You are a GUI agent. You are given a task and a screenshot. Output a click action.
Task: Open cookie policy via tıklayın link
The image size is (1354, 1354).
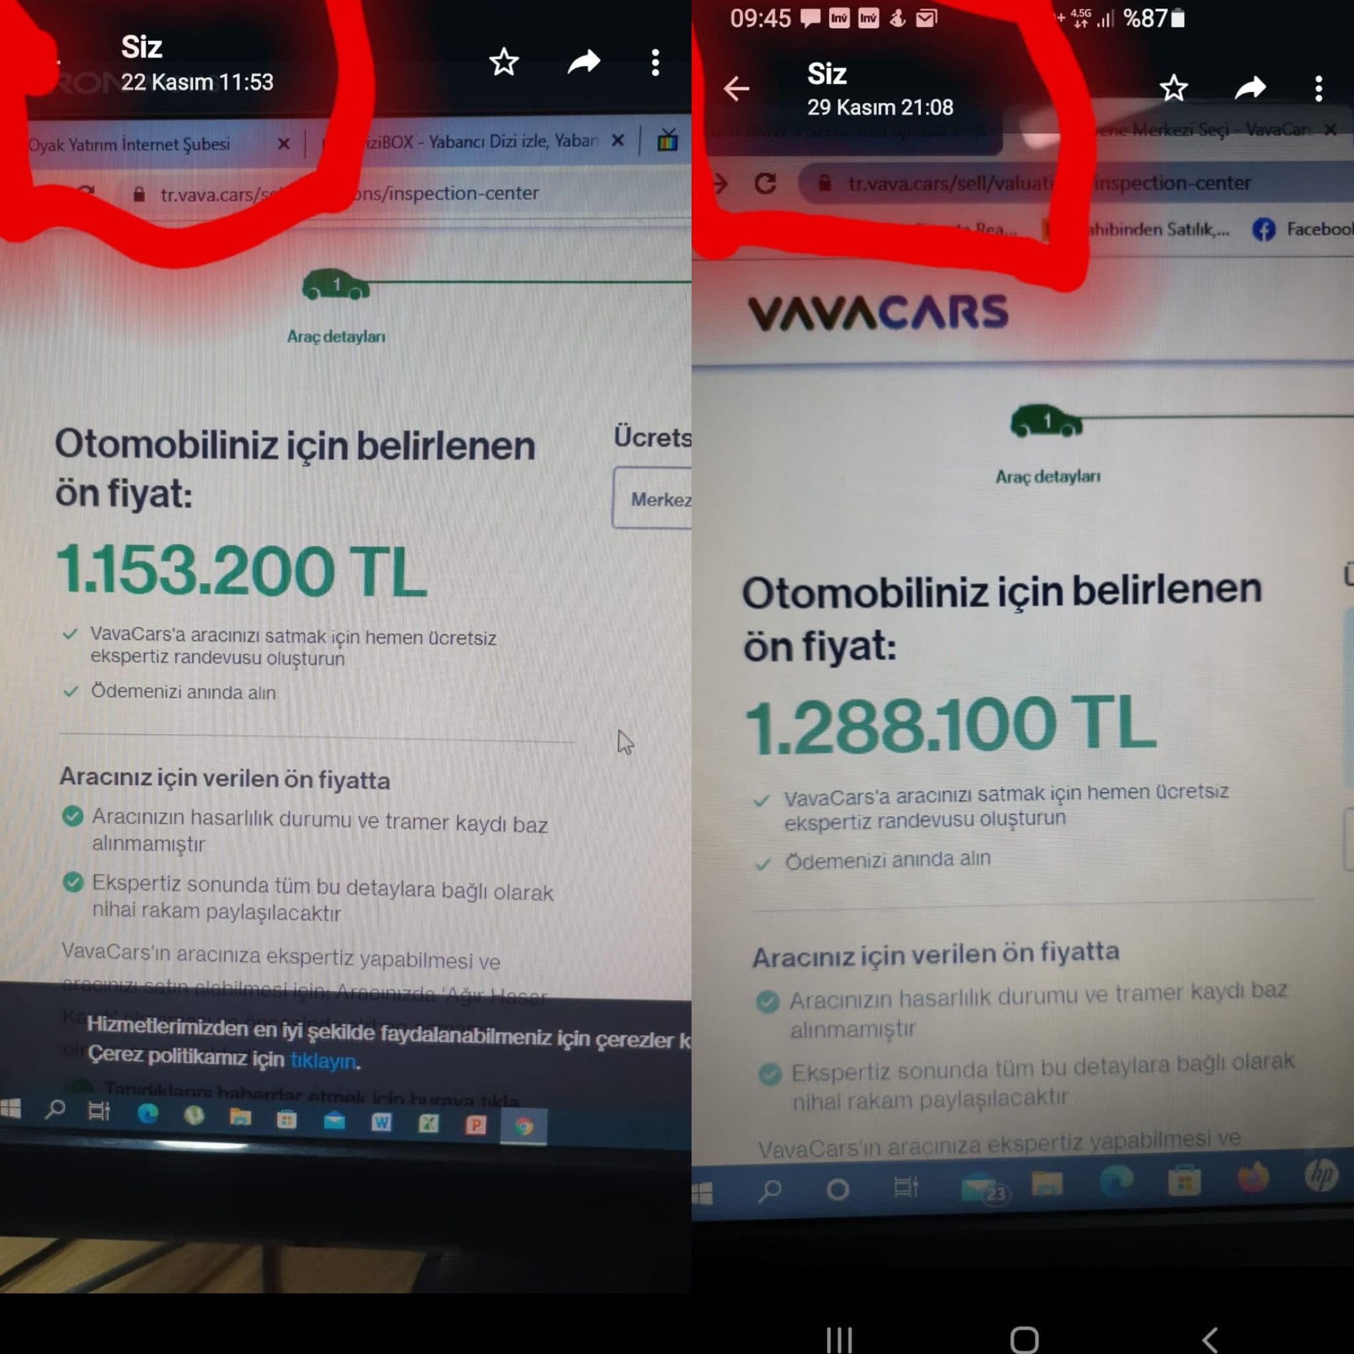pyautogui.click(x=323, y=1060)
